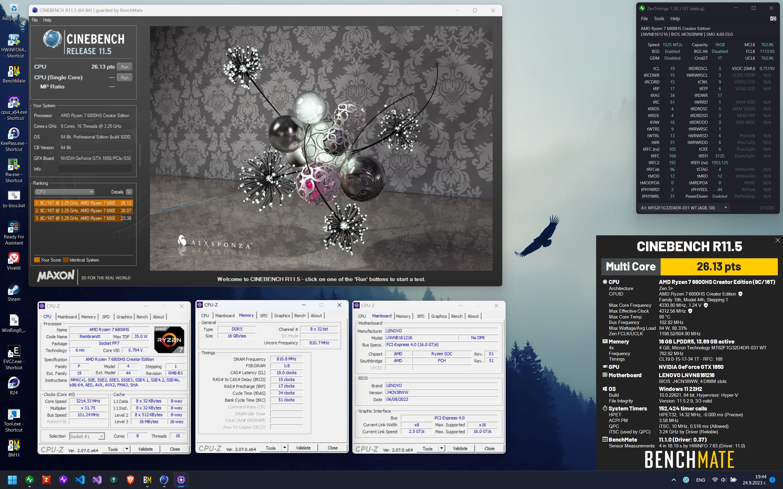The image size is (783, 489).
Task: Run the CPU Single Core test
Action: pos(124,77)
